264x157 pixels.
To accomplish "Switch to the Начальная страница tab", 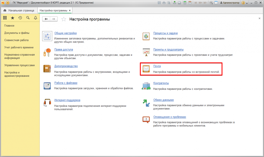I will (19, 11).
